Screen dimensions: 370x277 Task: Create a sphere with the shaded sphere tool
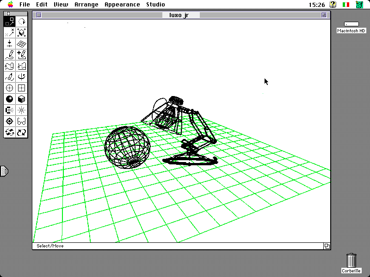pos(9,99)
